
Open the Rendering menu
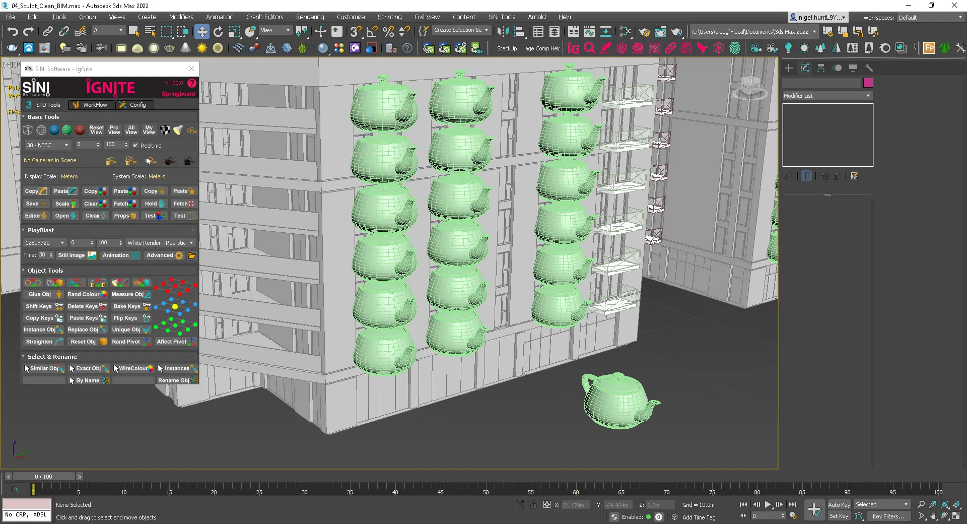pos(310,17)
